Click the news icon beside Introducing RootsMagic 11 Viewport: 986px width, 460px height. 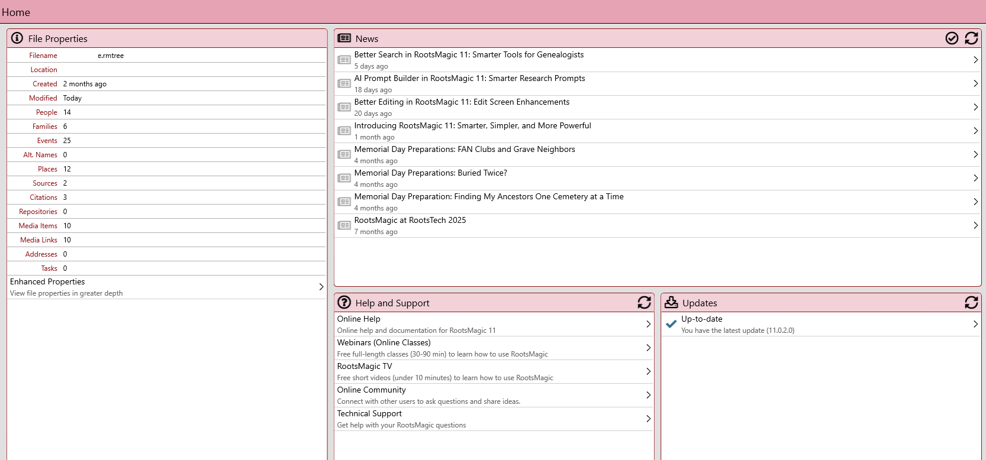(x=344, y=131)
